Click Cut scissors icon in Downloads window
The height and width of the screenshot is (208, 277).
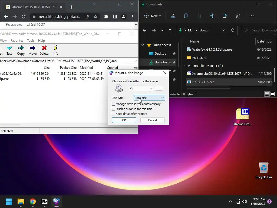click(173, 16)
